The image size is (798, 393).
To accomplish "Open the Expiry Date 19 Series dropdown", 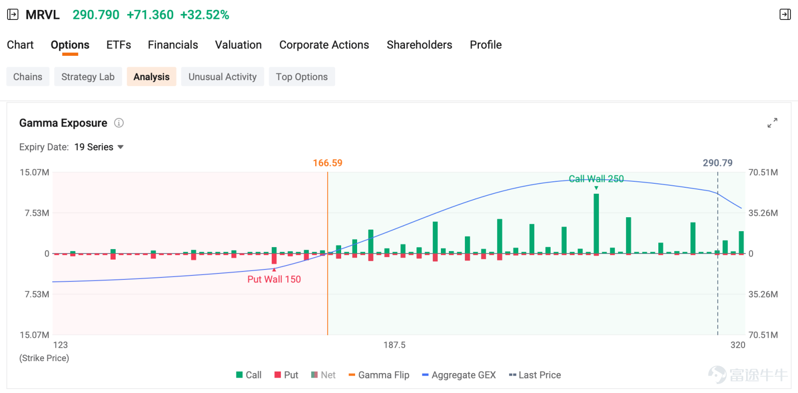I will tap(99, 147).
